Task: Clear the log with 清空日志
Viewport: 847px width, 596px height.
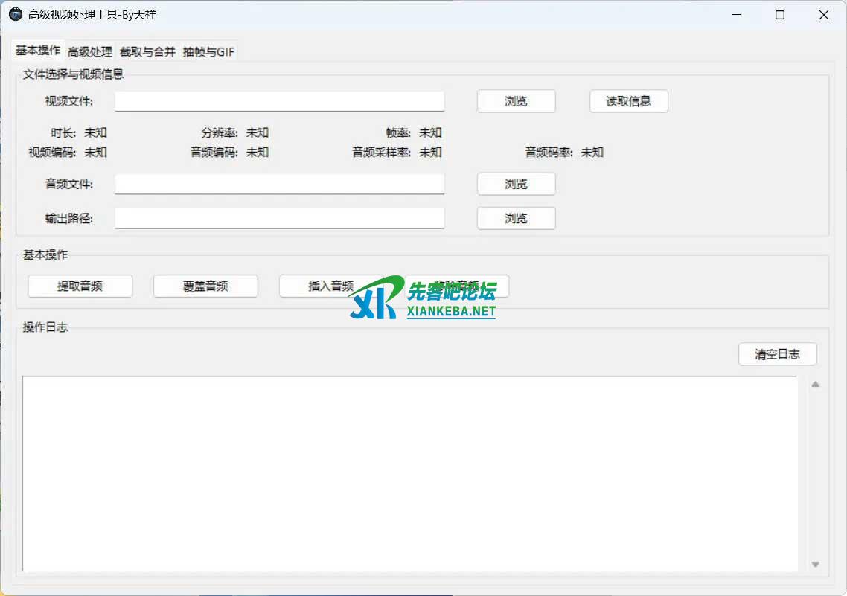Action: click(777, 354)
